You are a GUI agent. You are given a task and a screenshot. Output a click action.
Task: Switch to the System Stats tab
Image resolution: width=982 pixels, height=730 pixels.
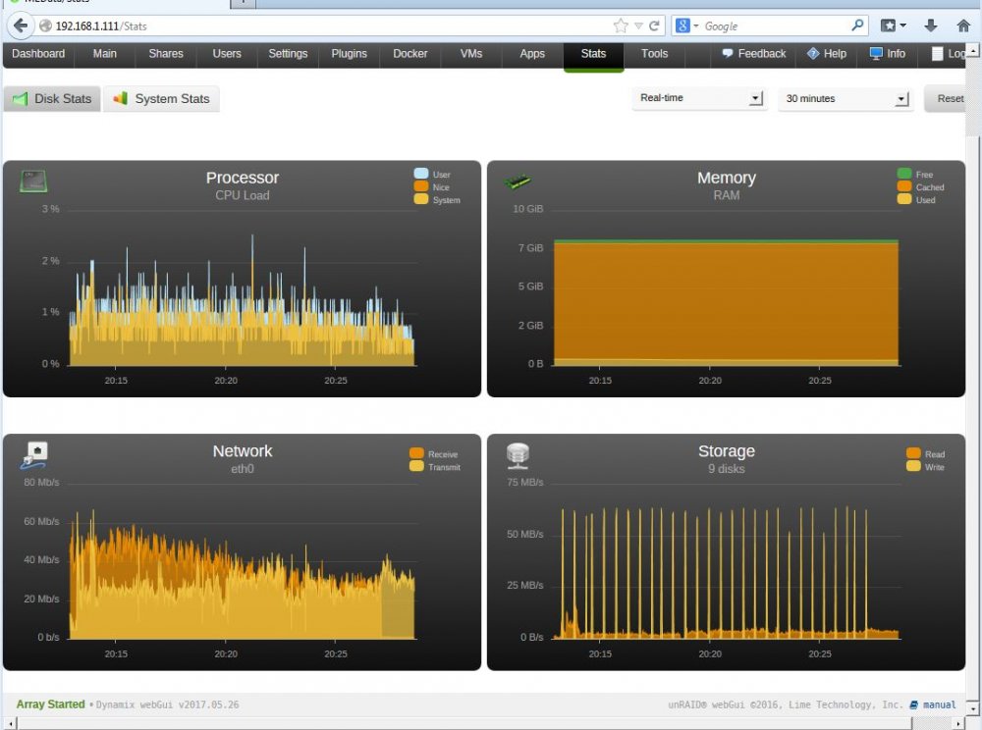tap(162, 99)
